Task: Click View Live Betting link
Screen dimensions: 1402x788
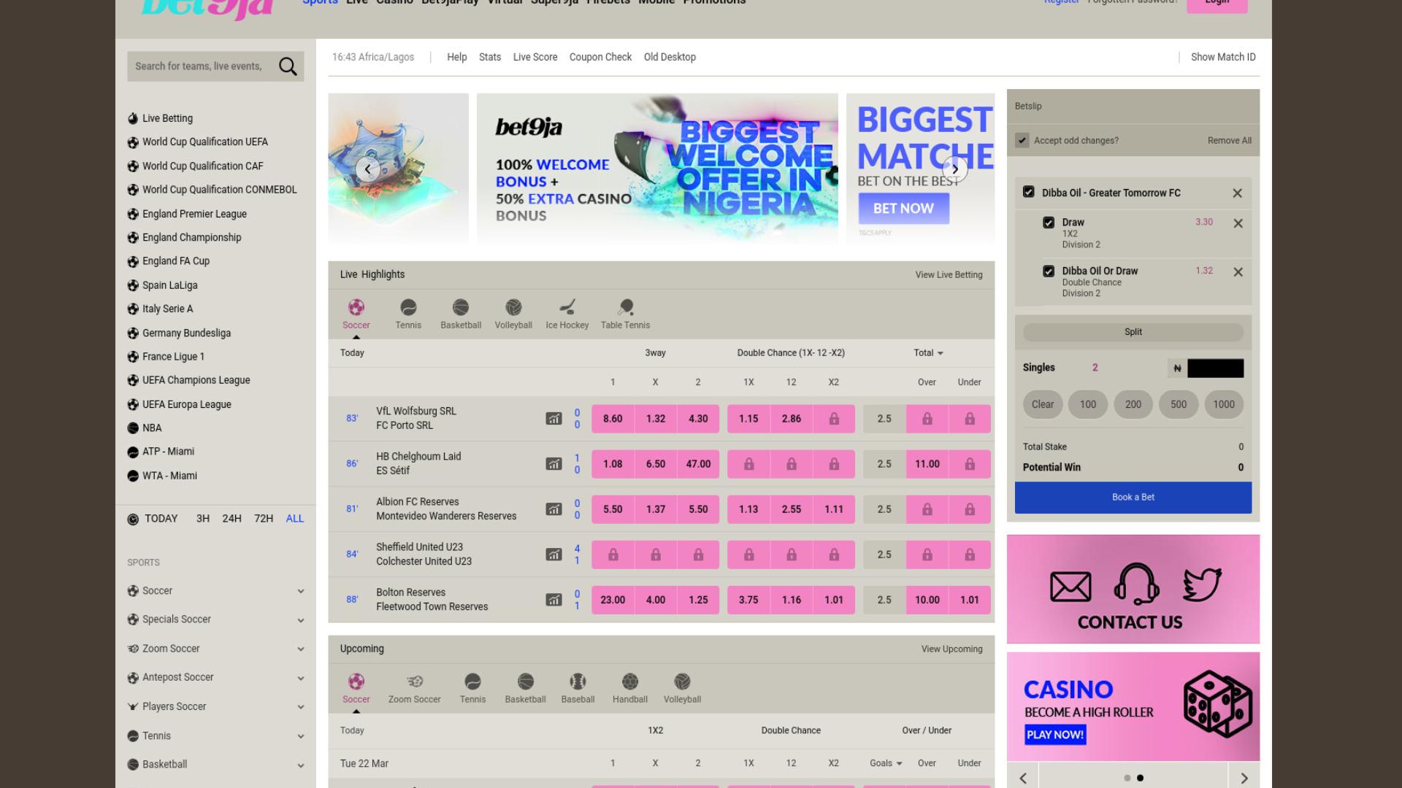Action: [x=949, y=275]
